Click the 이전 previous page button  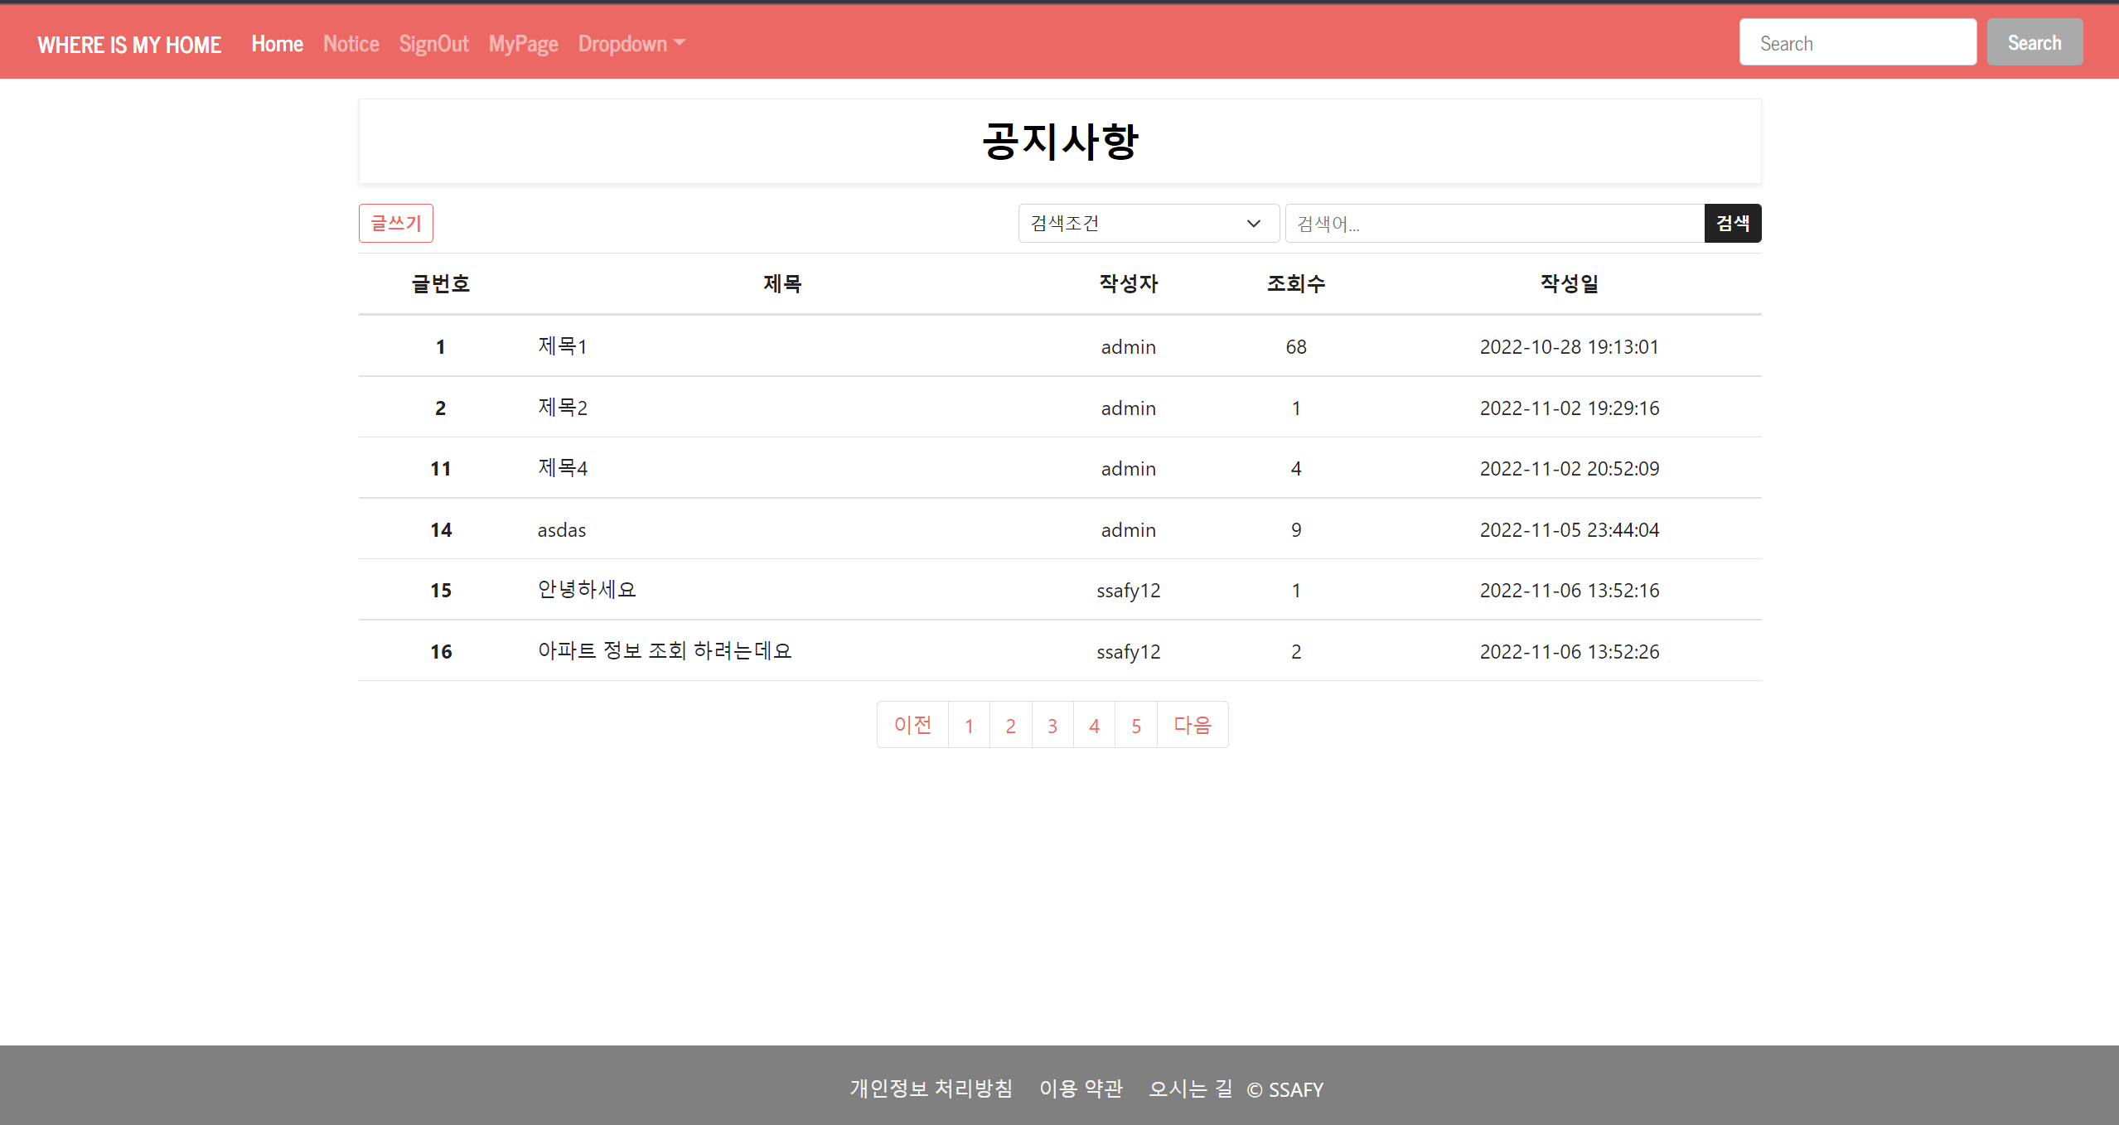(x=912, y=726)
